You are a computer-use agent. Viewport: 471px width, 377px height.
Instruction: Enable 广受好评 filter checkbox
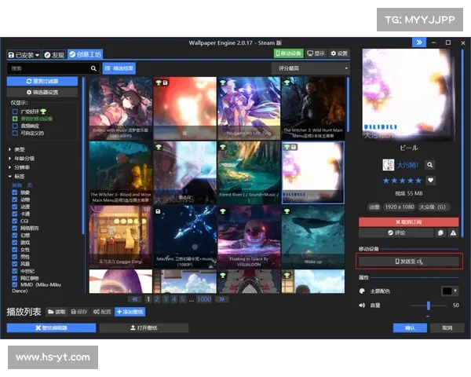(x=15, y=112)
